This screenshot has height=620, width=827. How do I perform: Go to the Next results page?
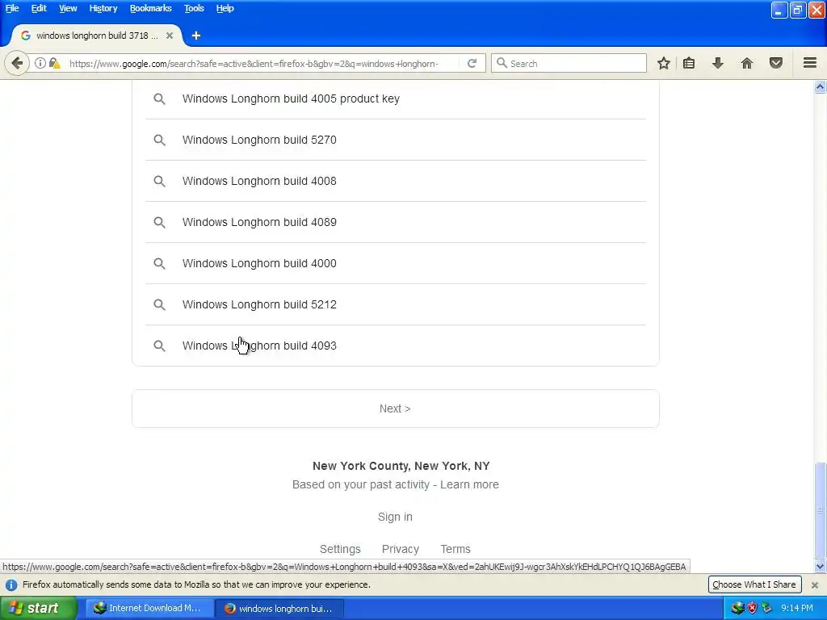(x=395, y=408)
